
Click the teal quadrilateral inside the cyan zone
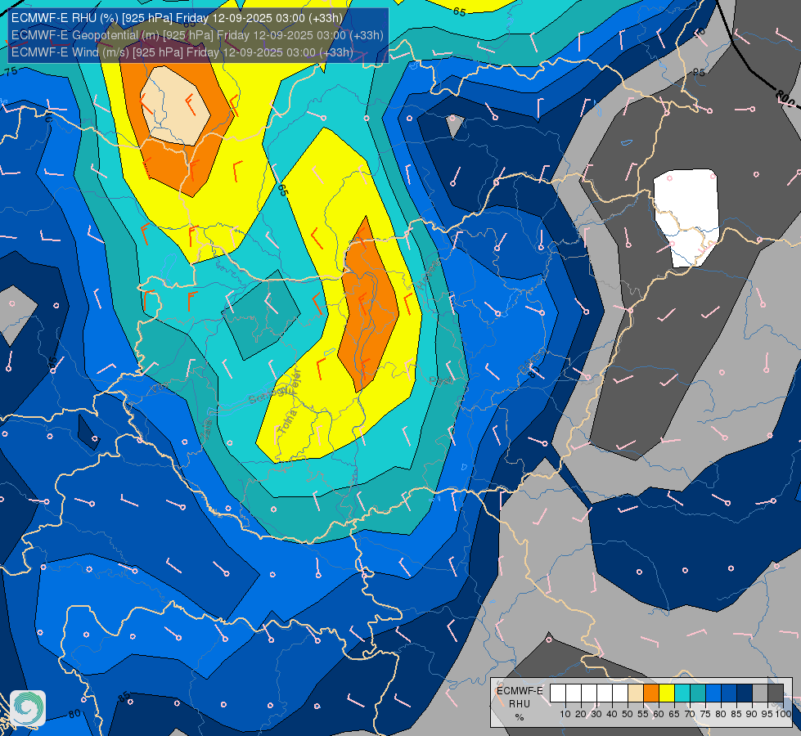coord(260,315)
